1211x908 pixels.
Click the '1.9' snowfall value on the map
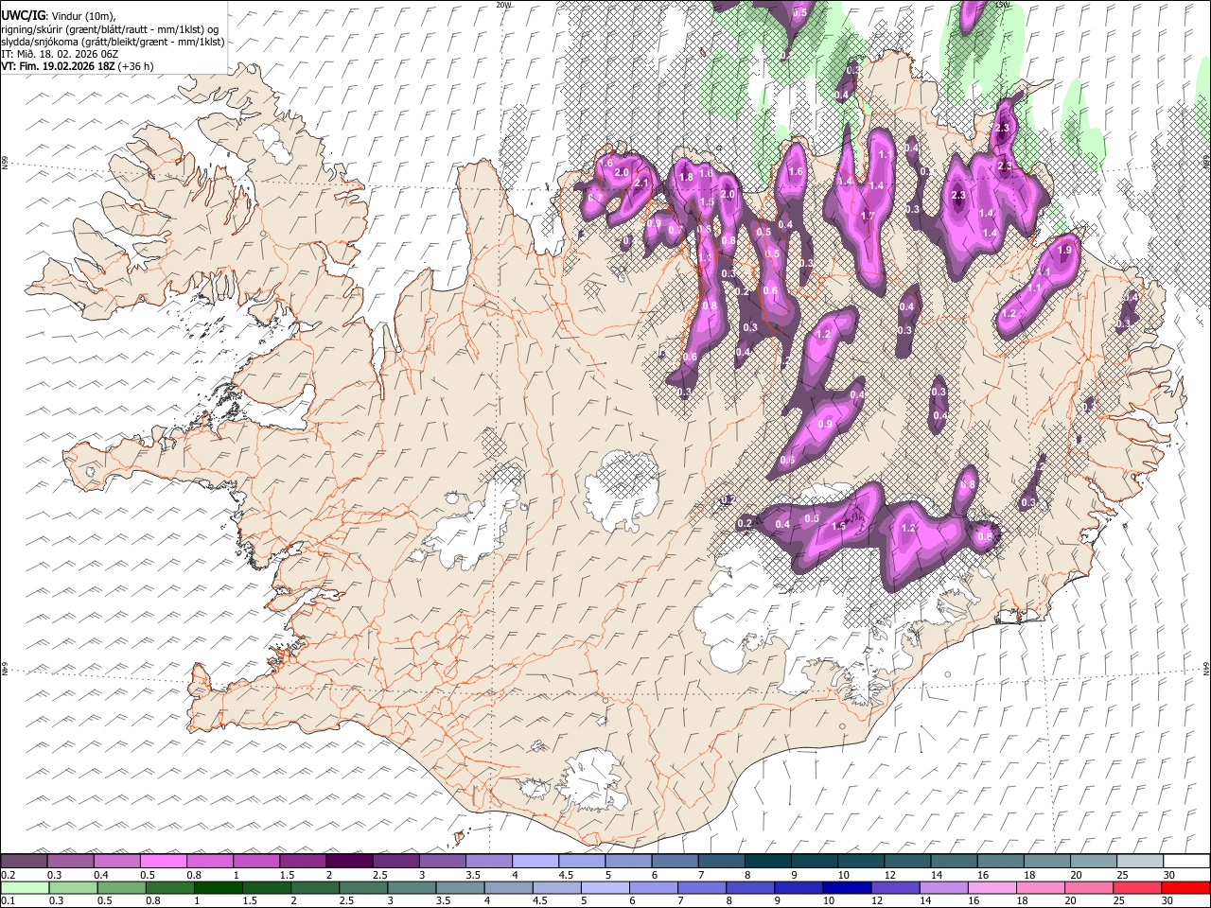[1065, 251]
